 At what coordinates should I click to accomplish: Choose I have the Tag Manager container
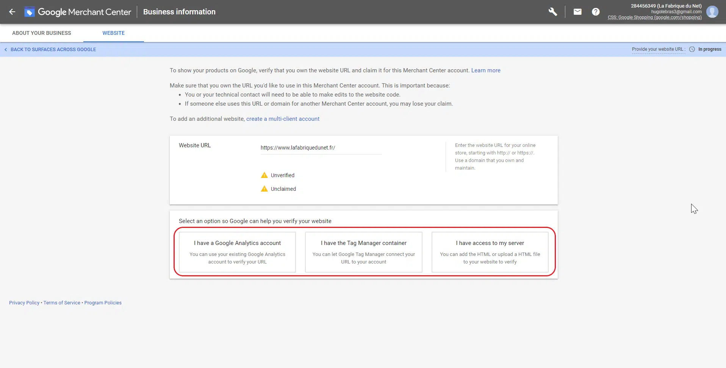(363, 252)
